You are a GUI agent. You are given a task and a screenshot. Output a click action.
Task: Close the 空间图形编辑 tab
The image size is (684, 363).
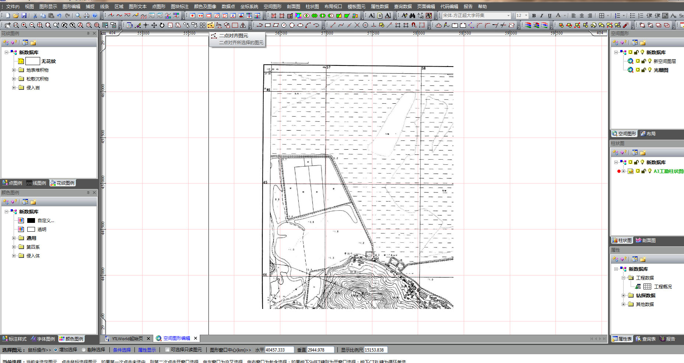coord(196,338)
